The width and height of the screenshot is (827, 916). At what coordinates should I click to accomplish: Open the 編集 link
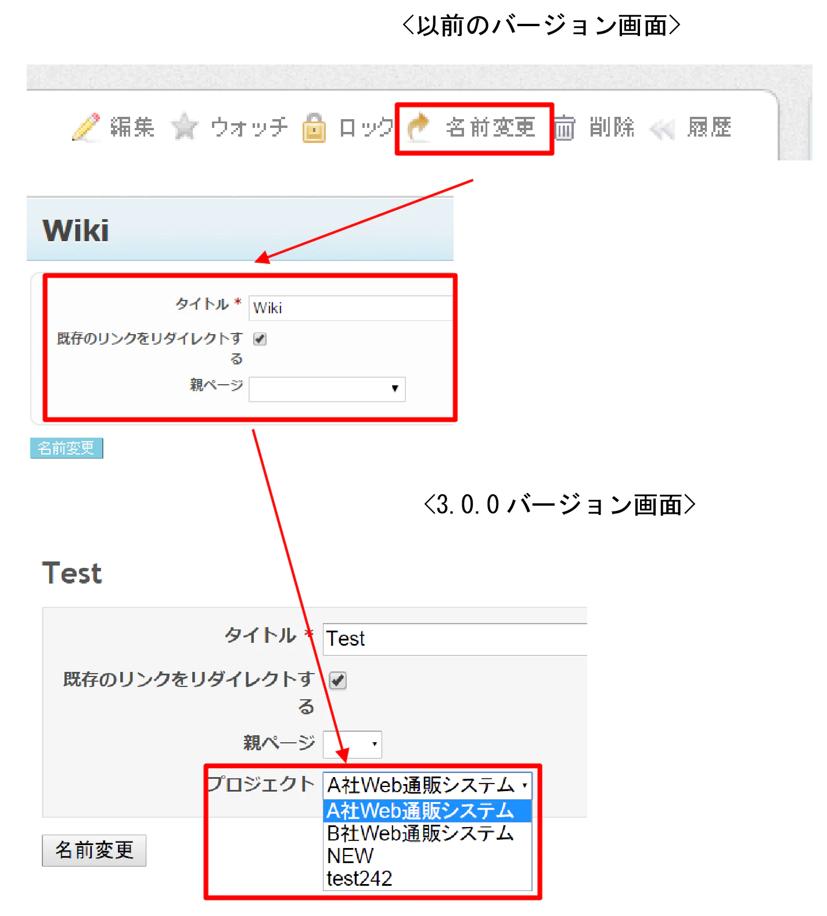tap(132, 127)
